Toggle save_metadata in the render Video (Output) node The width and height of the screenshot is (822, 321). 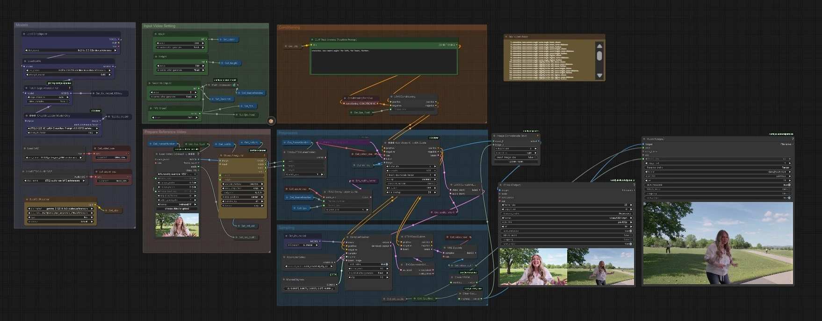[x=718, y=185]
